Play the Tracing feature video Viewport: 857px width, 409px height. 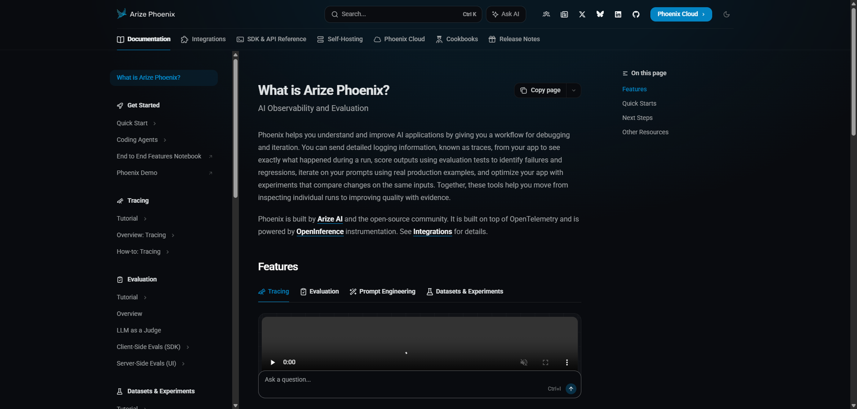point(273,362)
